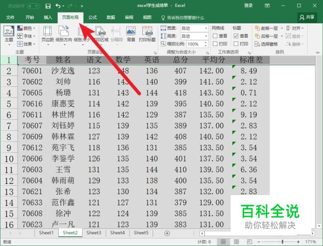The image size is (323, 246).
Task: Expand Send Backward dropdown arrow
Action: tap(282, 36)
